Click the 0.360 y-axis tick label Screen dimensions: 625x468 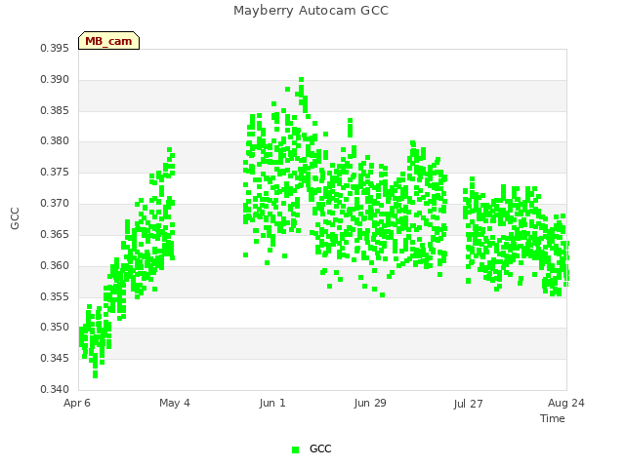click(55, 265)
